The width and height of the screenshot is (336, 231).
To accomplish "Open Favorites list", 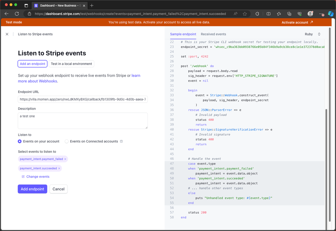I will coord(279,14).
